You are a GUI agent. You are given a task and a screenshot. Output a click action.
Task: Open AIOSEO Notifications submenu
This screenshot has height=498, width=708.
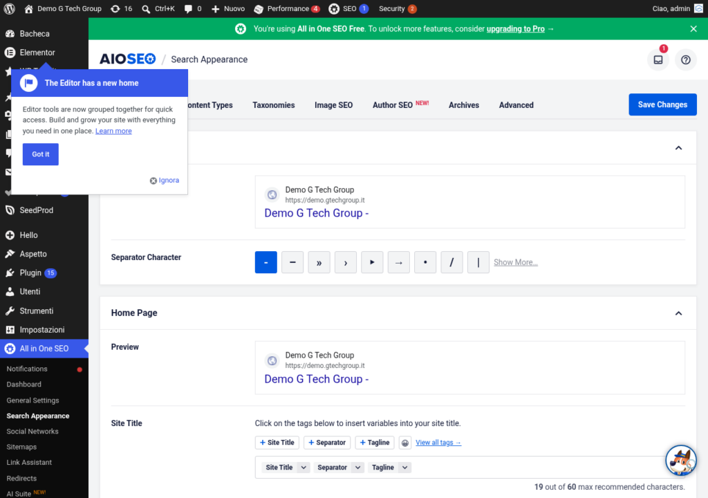point(27,369)
